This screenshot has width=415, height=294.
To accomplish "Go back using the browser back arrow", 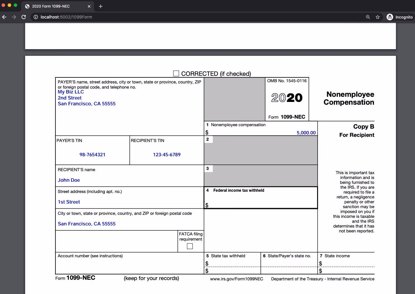I will [x=4, y=17].
